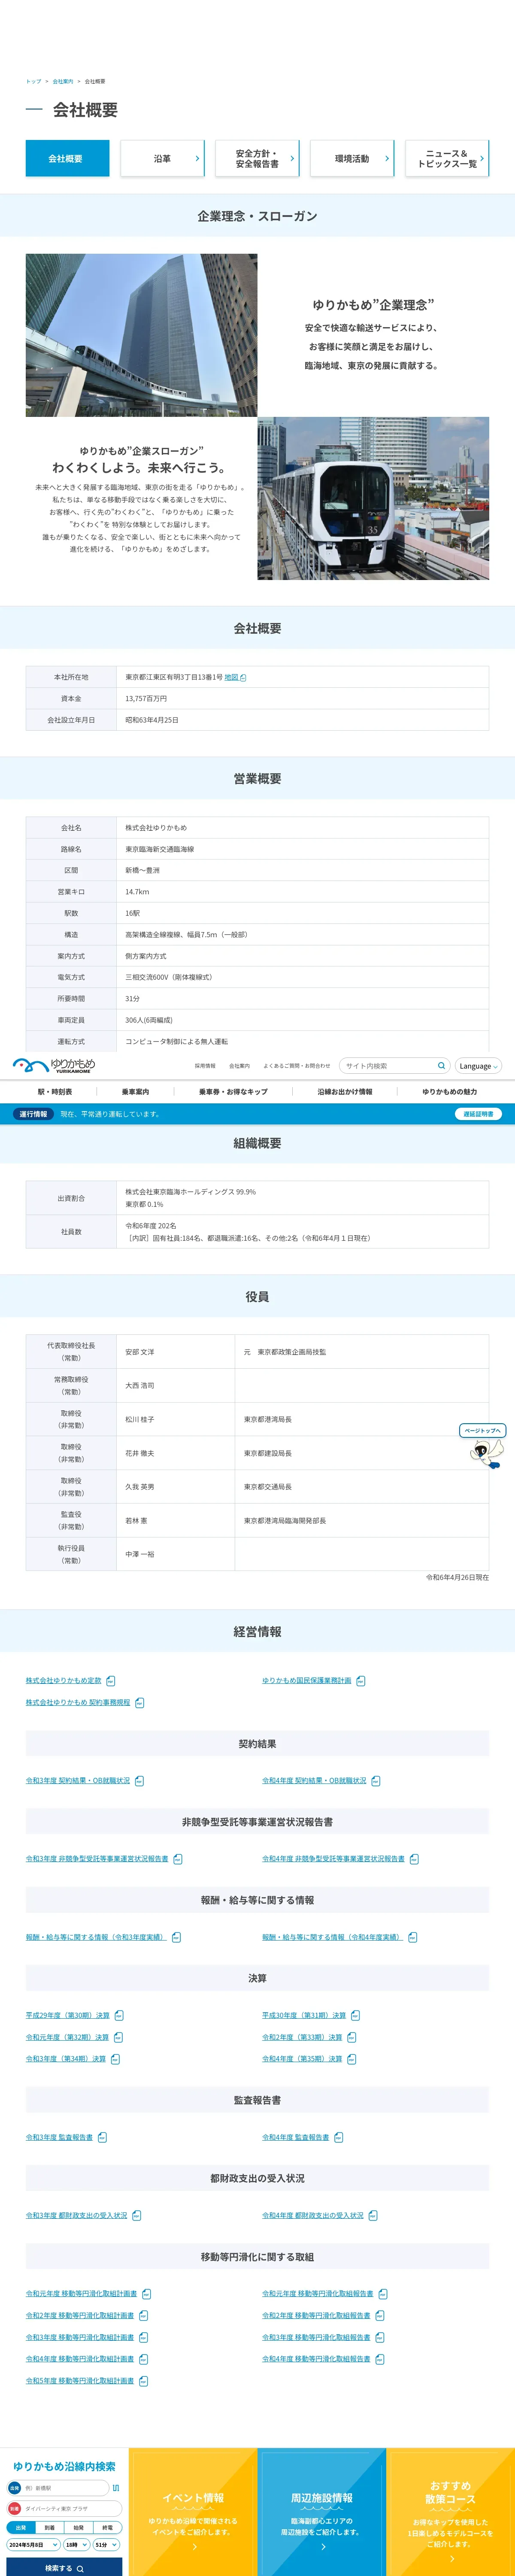
Task: Open PDF icon for 令和4年度 契約結果・OB就職状況
Action: (376, 1781)
